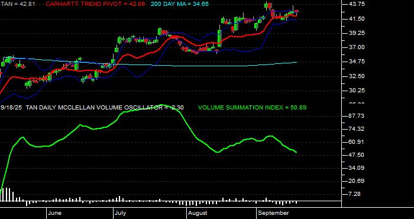Click the 41.50 price axis value

pyautogui.click(x=357, y=19)
